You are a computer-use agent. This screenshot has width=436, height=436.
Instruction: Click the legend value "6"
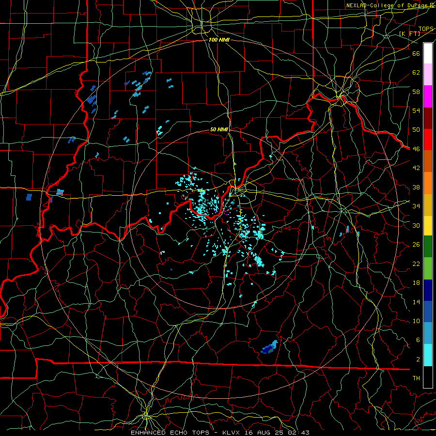pos(418,340)
